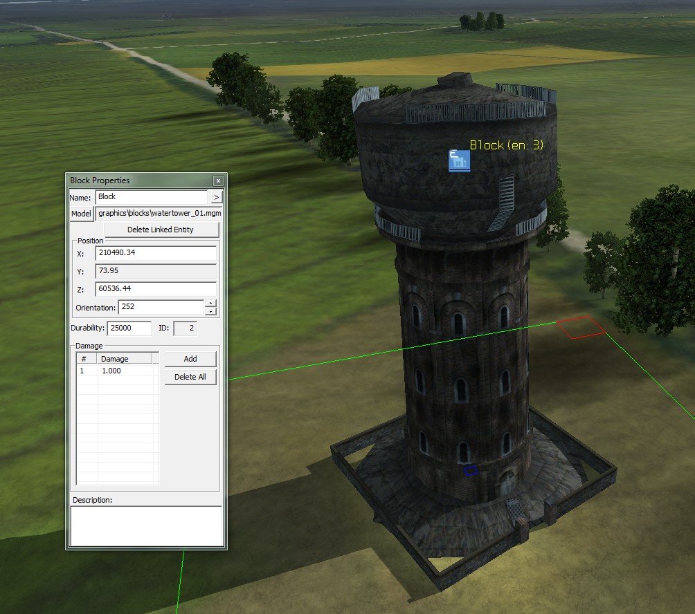This screenshot has width=695, height=614.
Task: Decrease Orientation with the down arrow
Action: pyautogui.click(x=211, y=310)
